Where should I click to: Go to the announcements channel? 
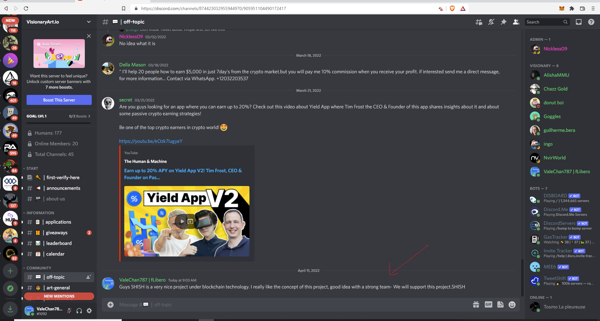click(59, 188)
